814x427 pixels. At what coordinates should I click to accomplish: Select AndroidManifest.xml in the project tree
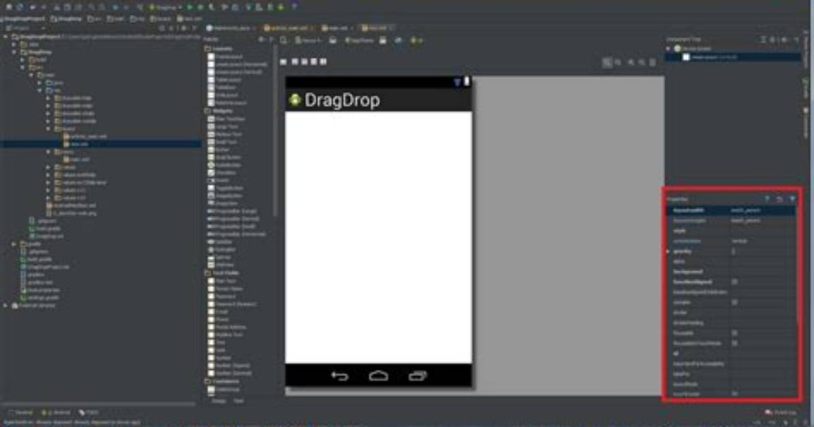pos(72,205)
